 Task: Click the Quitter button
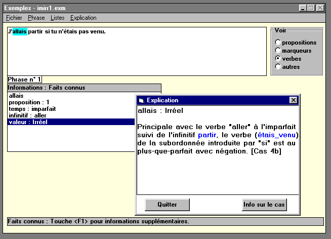[x=167, y=205]
